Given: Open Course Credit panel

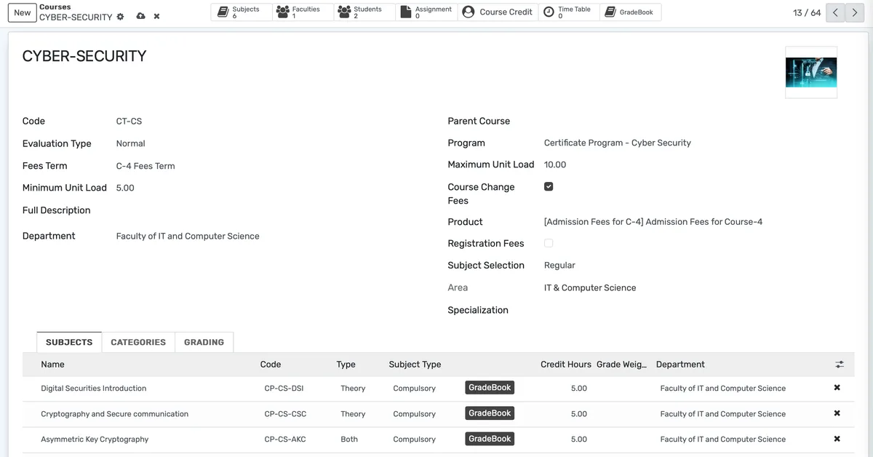Looking at the screenshot, I should point(497,12).
